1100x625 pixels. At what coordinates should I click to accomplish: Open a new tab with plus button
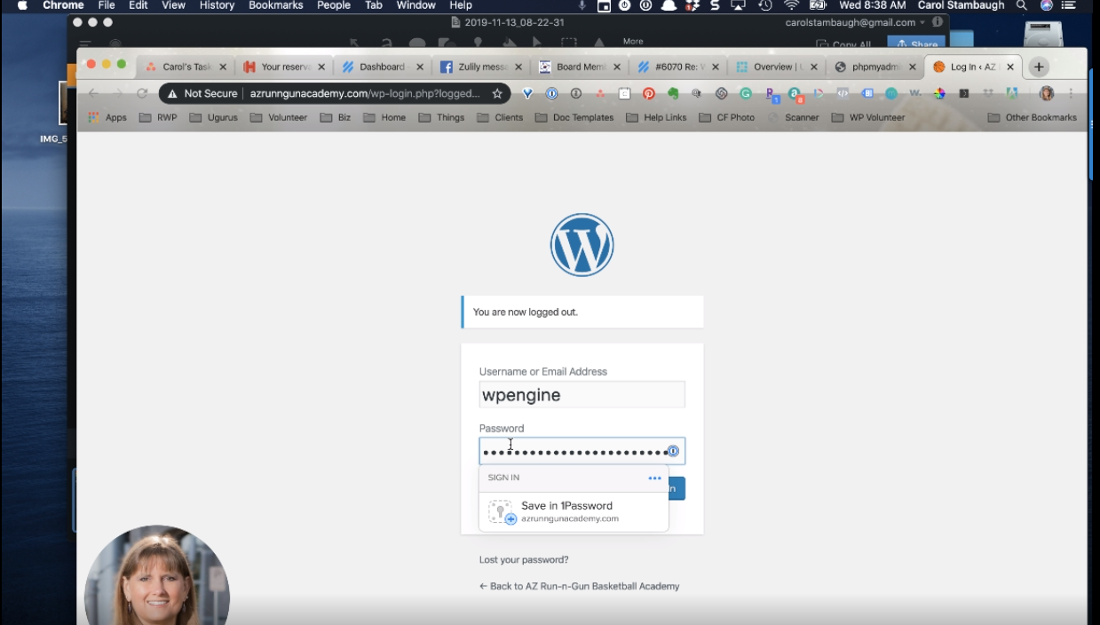click(1039, 67)
